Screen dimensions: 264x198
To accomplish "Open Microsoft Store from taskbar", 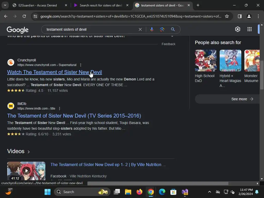I will point(173,192).
